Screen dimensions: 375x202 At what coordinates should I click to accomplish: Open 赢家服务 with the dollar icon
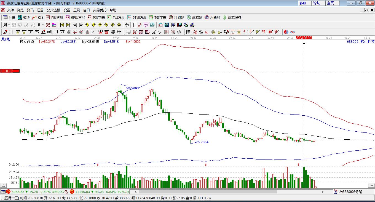point(232,17)
